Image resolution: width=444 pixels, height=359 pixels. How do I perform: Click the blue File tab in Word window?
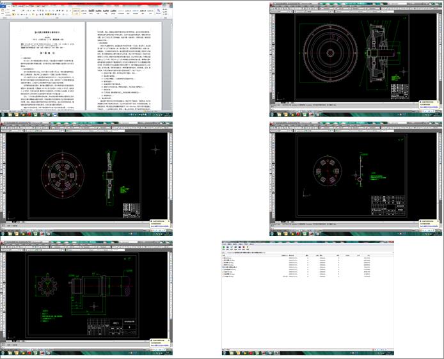pyautogui.click(x=3, y=6)
